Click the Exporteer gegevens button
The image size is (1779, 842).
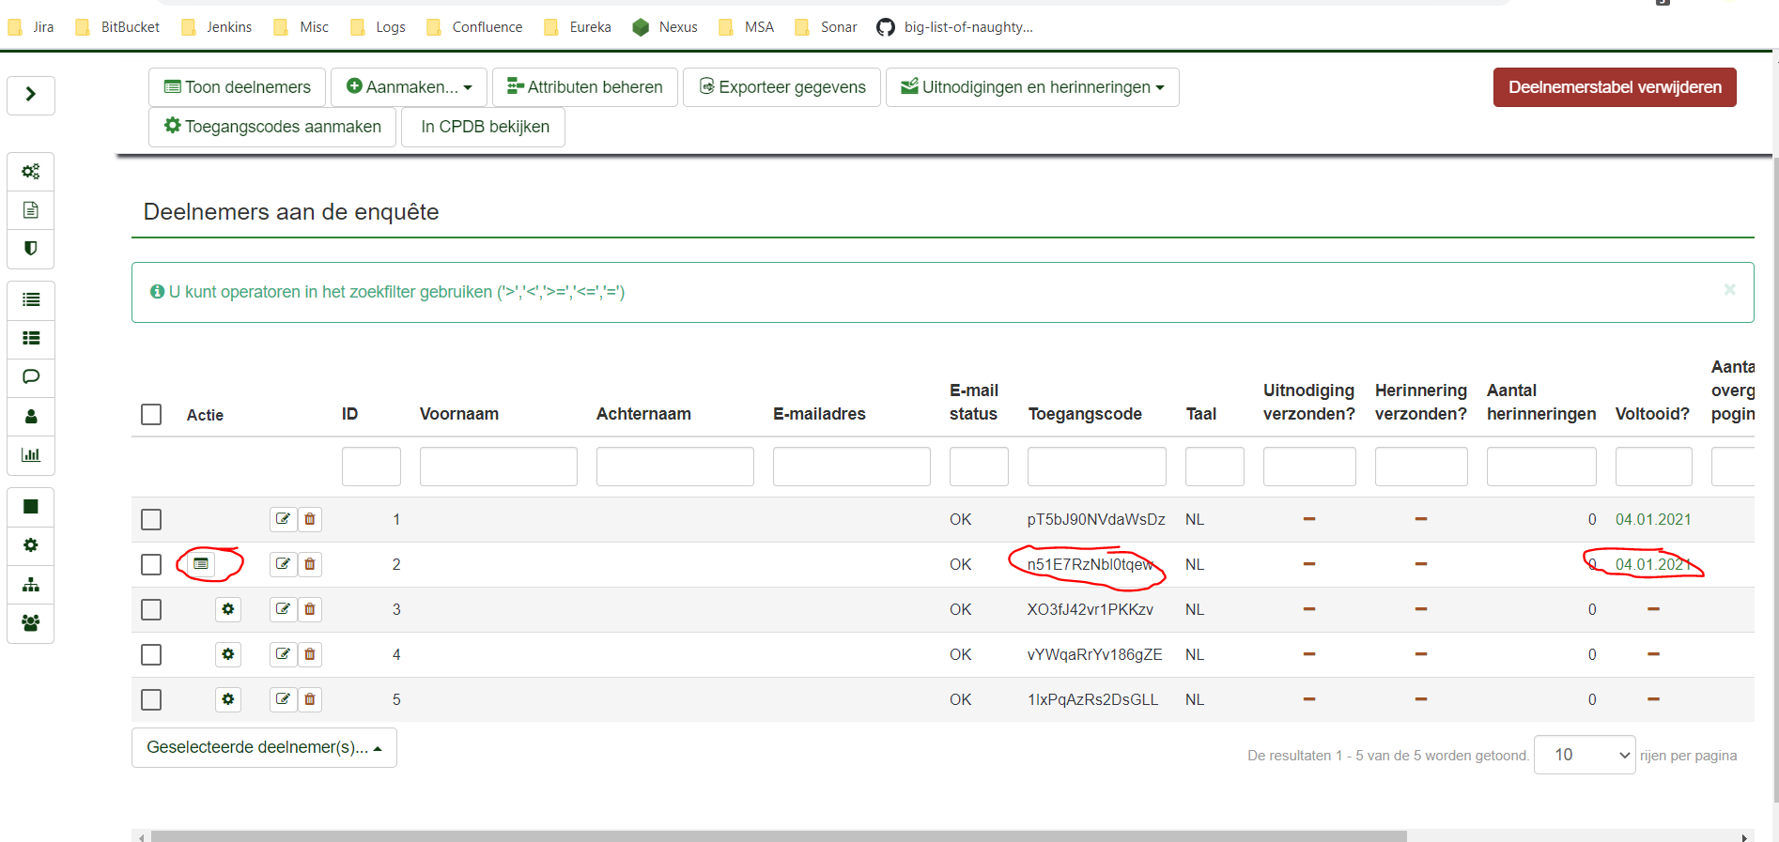781,87
